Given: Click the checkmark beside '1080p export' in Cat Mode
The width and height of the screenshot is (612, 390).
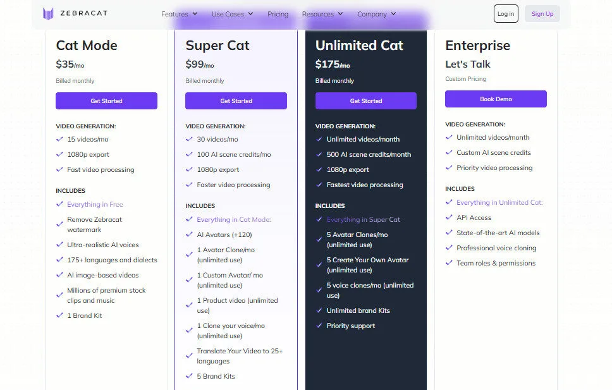Looking at the screenshot, I should click(61, 154).
